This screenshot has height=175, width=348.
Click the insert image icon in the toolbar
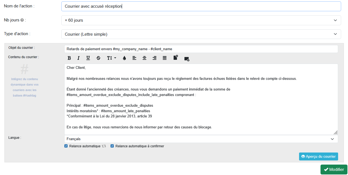coord(187,58)
